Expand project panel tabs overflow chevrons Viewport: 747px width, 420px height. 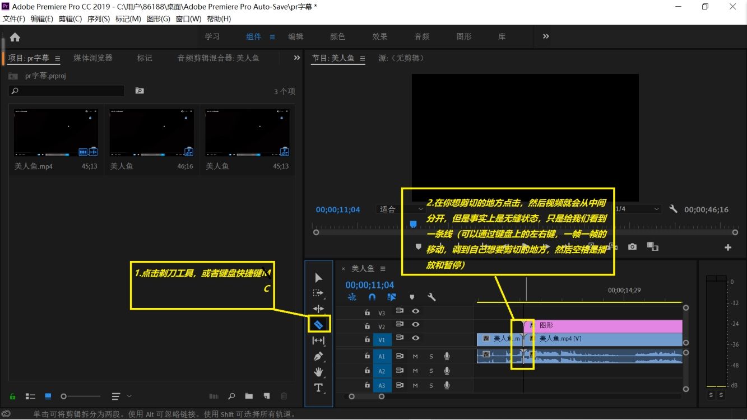297,58
